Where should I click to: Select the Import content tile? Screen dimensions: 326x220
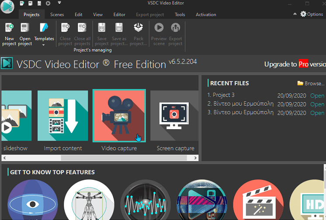pyautogui.click(x=63, y=116)
